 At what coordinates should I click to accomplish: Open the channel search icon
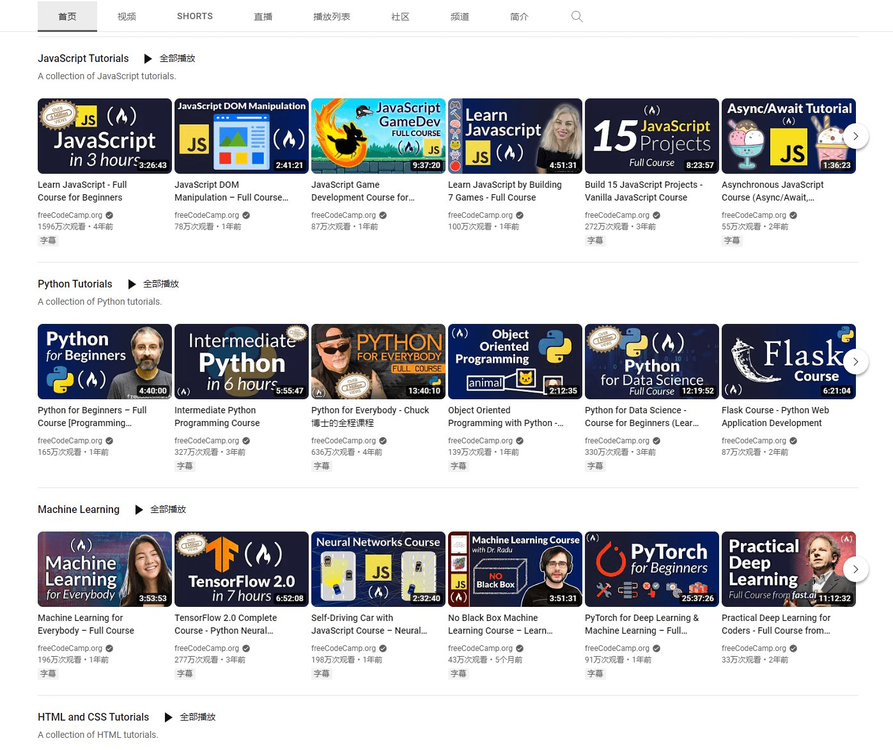pyautogui.click(x=577, y=17)
